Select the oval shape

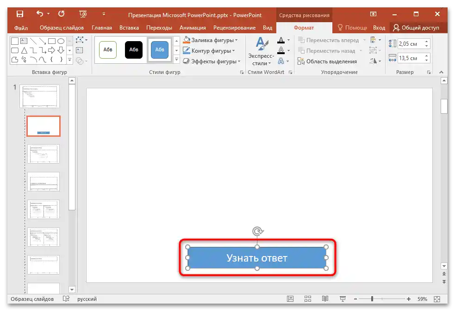point(61,41)
